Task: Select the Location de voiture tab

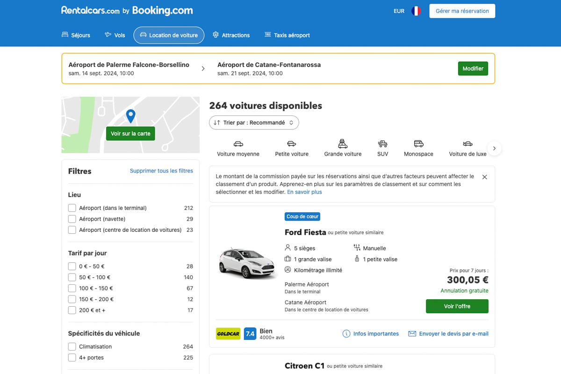Action: coord(169,35)
